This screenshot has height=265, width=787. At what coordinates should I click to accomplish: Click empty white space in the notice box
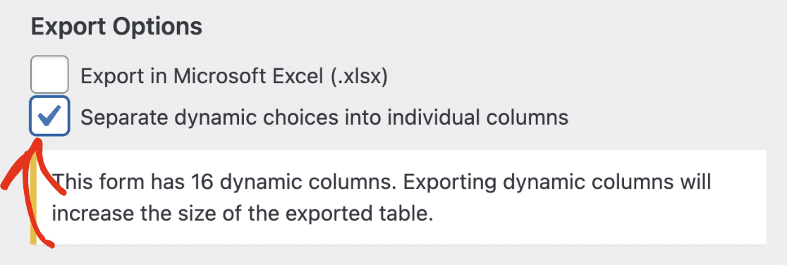602,221
